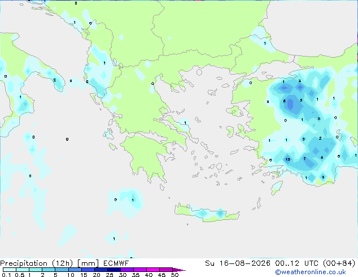Screen dimensions: 358x277
Task: Open the weatheronline.co.uk credit link
Action: click(311, 272)
